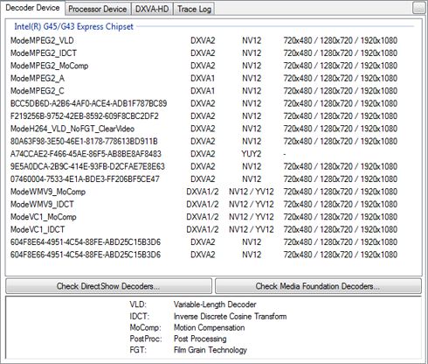
Task: Click DXVA1 value in ModeMPEG2_A row
Action: click(203, 78)
